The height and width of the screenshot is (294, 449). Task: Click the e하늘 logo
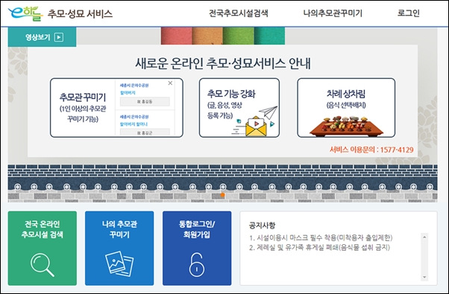coord(25,13)
